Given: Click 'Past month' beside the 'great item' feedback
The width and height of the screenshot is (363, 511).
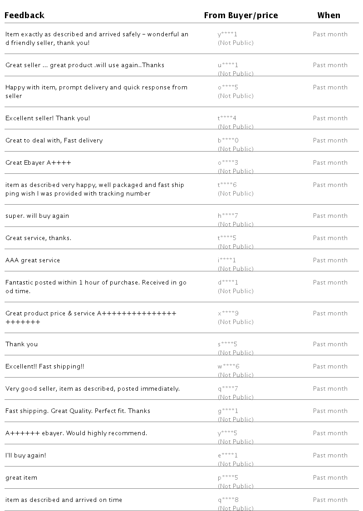Looking at the screenshot, I should (x=330, y=478).
